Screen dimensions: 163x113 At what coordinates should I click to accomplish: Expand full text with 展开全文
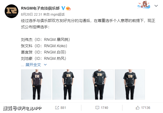tap(33, 65)
